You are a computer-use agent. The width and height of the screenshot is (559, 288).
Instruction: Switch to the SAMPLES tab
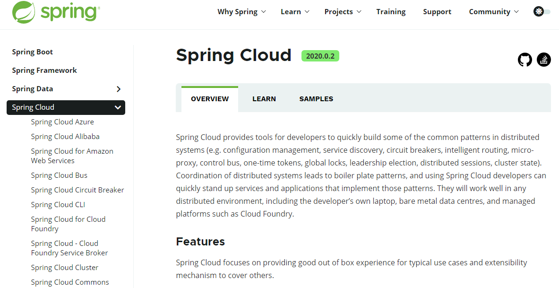click(316, 99)
